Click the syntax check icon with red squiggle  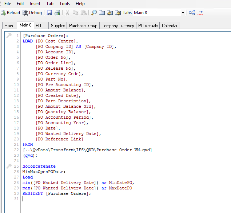pyautogui.click(x=200, y=13)
